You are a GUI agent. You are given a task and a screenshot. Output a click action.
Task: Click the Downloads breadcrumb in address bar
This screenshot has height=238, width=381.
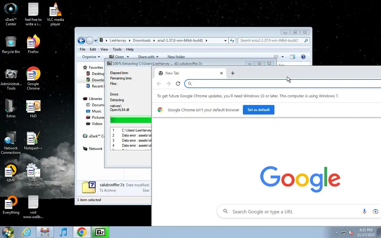[x=142, y=40]
